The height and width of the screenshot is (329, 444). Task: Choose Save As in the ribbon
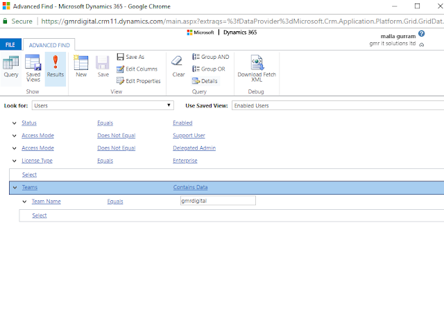(130, 57)
